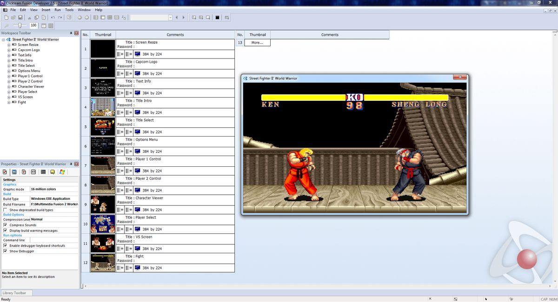Click the Thumbnail column header in first storyboard

[103, 35]
